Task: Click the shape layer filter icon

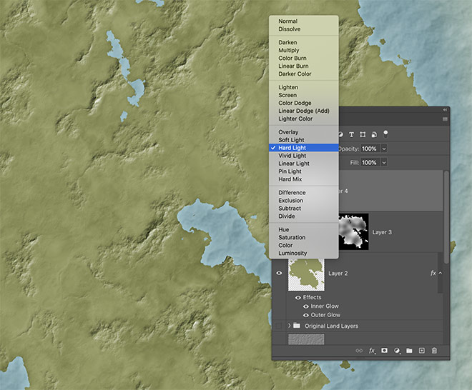Action: tap(363, 134)
